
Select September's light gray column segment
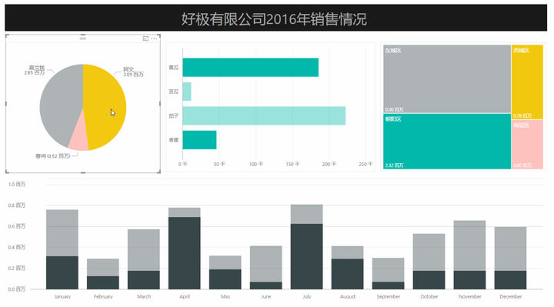click(x=389, y=270)
